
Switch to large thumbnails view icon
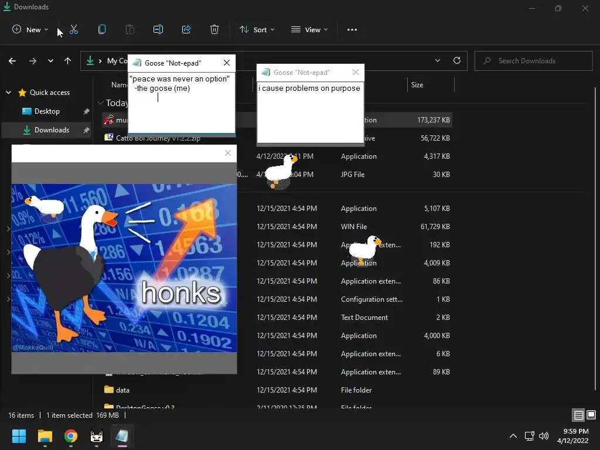(x=591, y=415)
